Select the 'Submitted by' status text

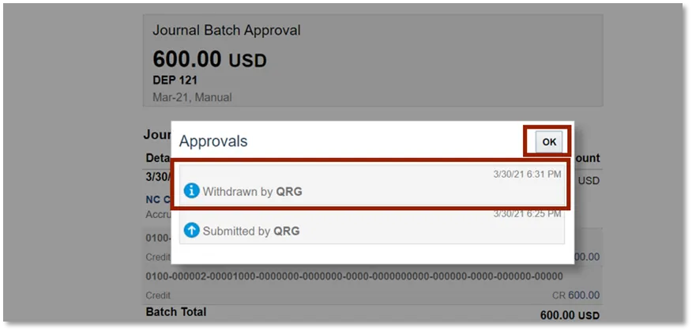237,231
